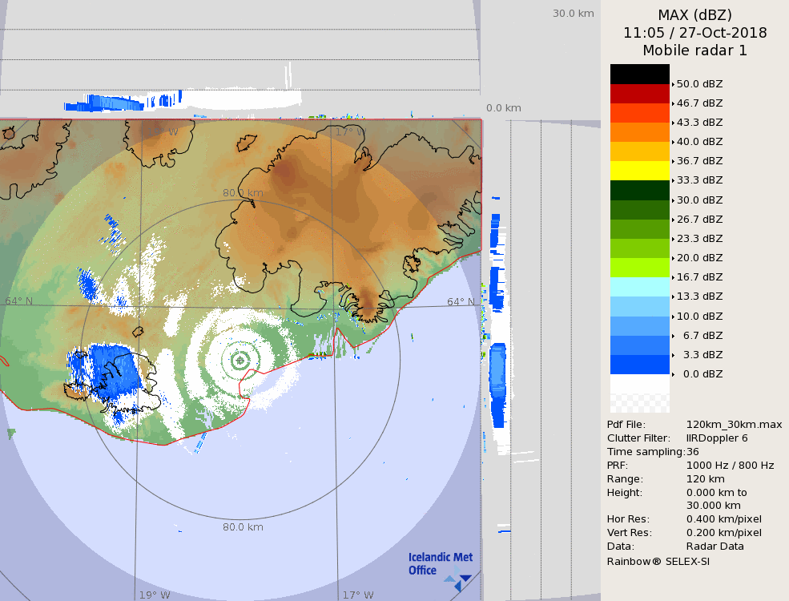Screen dimensions: 789x601
Task: Click the 1000 Hz / 800 Hz PRF value
Action: pos(730,466)
